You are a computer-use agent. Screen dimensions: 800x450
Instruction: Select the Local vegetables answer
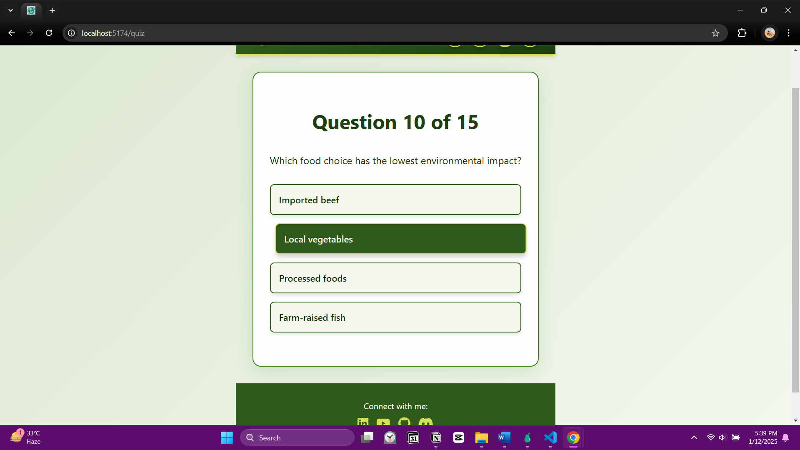(x=400, y=239)
